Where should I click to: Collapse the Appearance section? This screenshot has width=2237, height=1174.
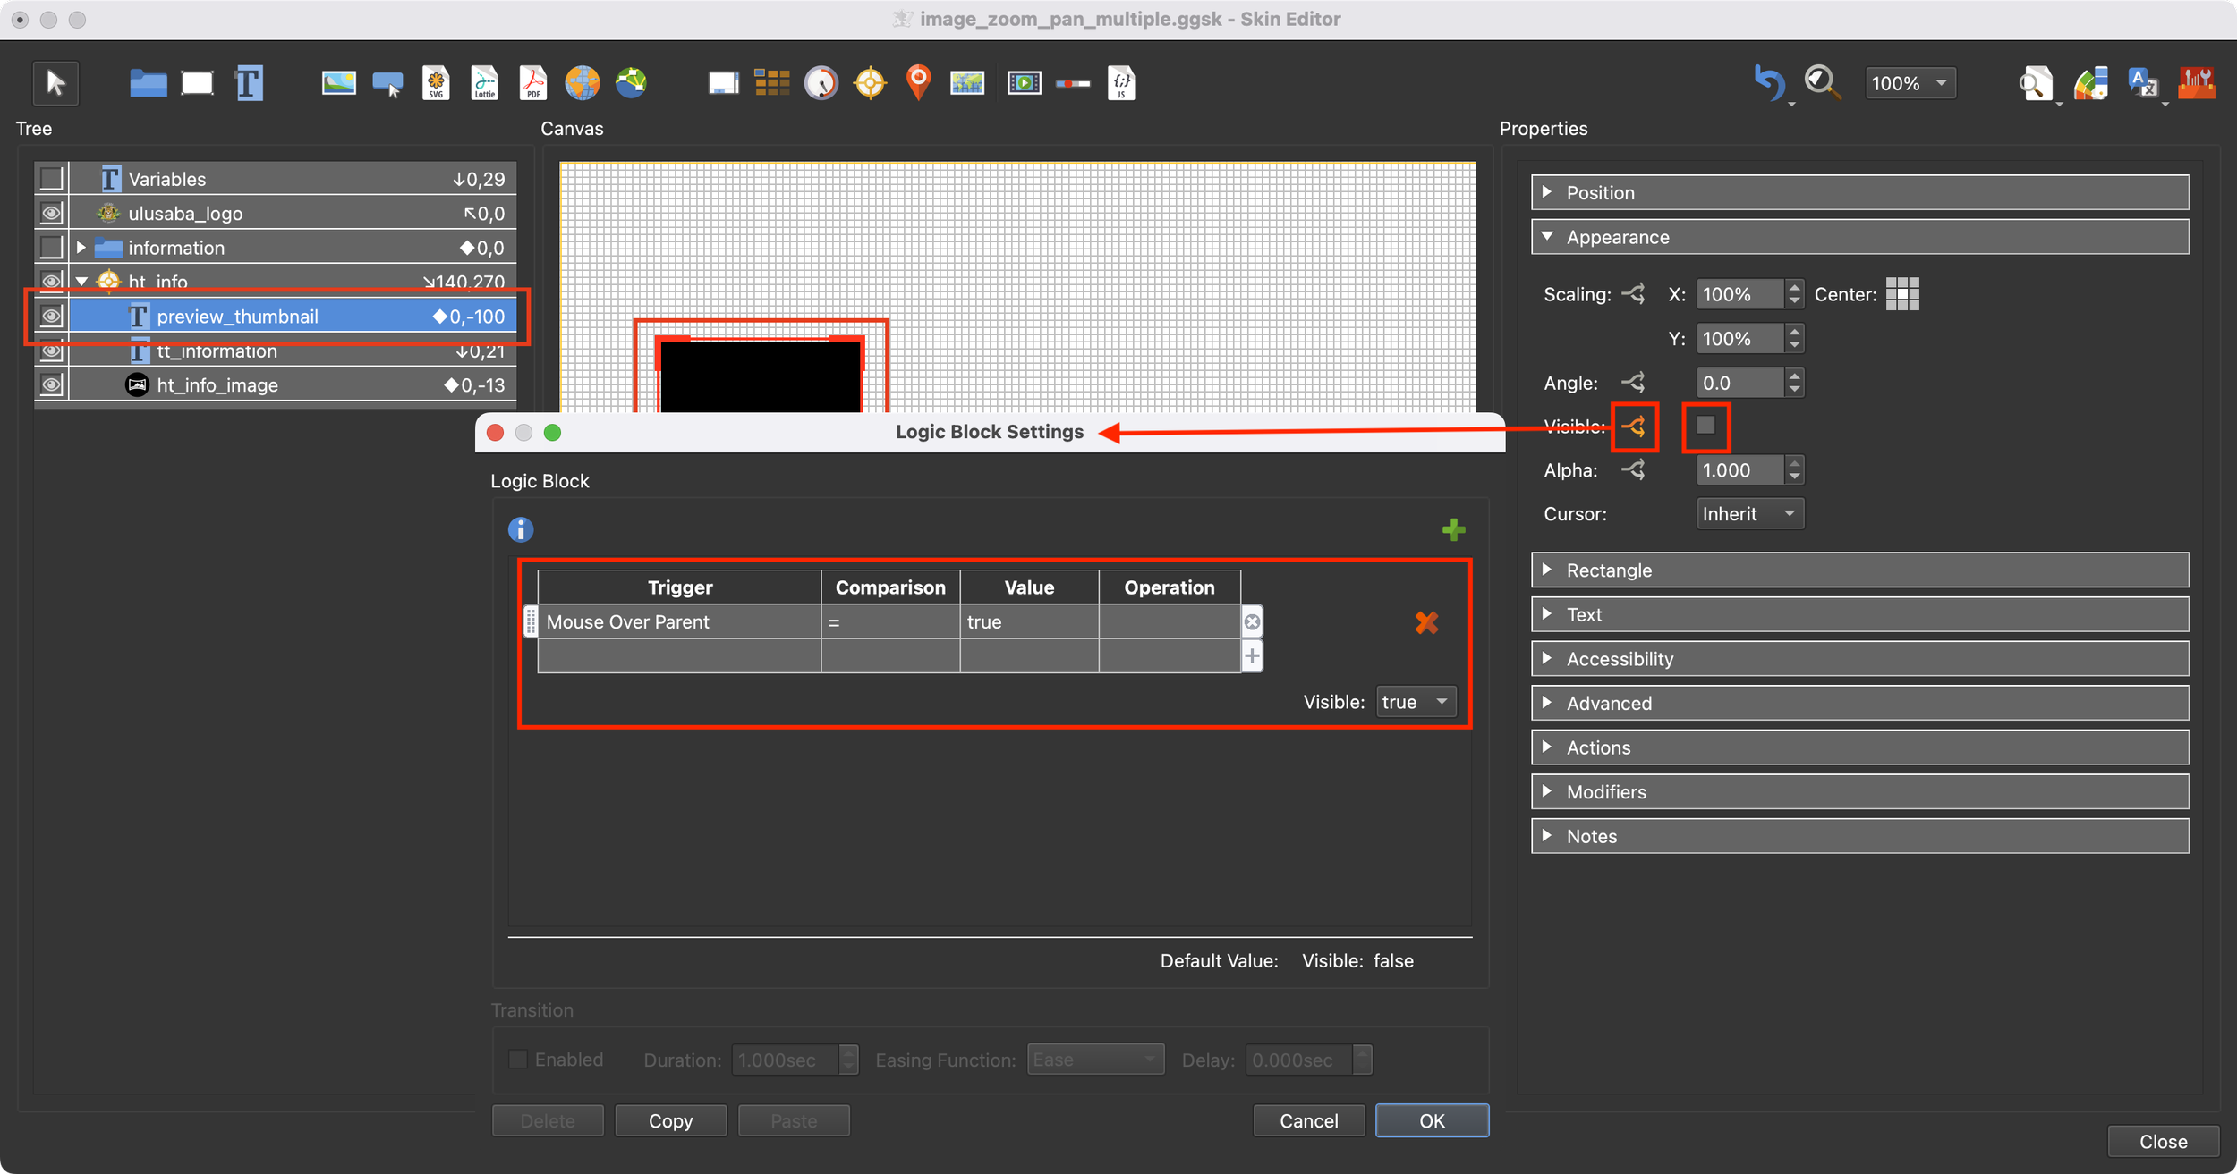(x=1860, y=237)
